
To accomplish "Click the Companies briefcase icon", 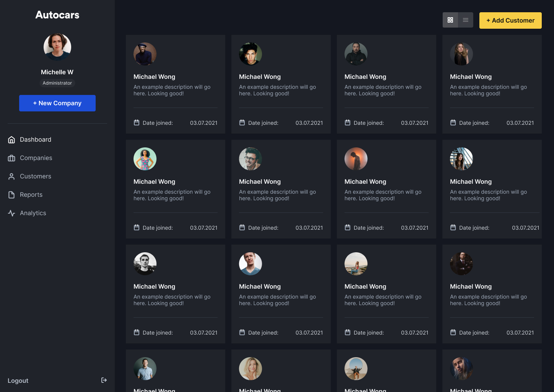I will pyautogui.click(x=11, y=158).
